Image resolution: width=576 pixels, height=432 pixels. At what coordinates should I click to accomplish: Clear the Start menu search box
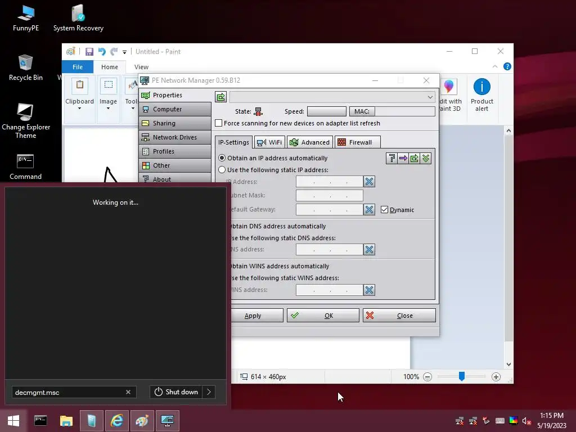tap(128, 392)
